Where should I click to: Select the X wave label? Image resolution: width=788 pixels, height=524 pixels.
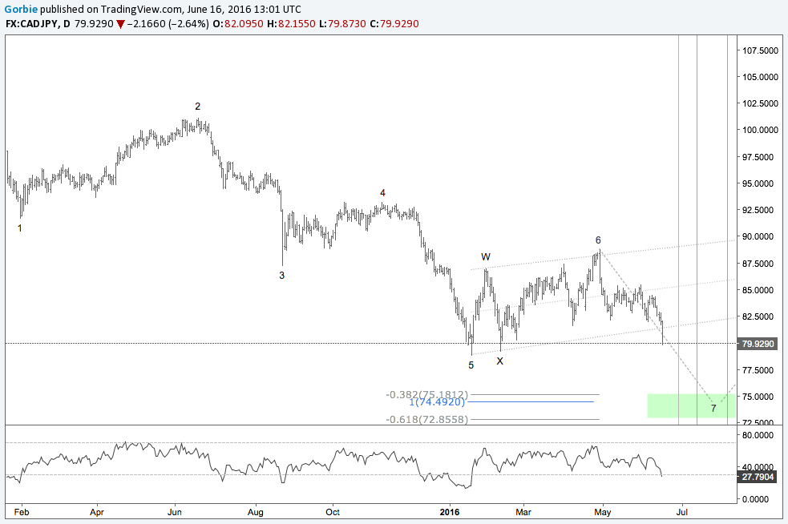pyautogui.click(x=499, y=361)
